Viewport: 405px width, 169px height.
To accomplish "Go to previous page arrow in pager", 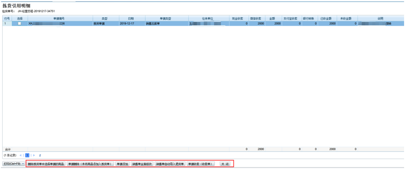I will click(20, 155).
